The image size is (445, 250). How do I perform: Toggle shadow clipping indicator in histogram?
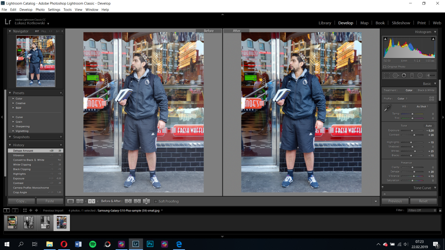[x=385, y=39]
